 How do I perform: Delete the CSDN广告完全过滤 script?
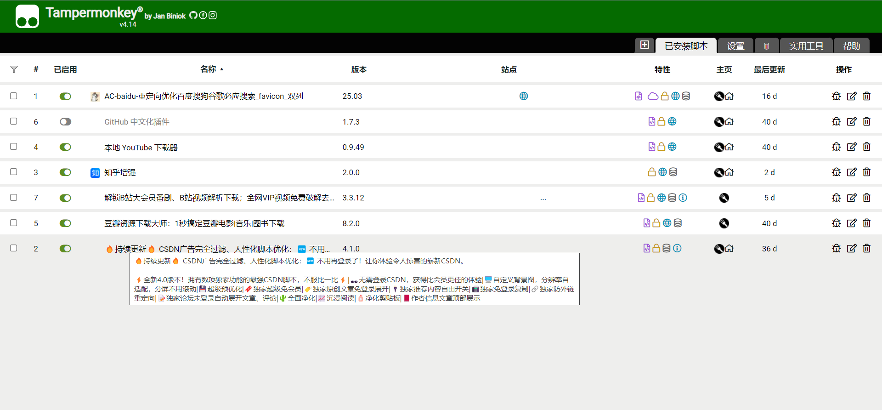pos(867,248)
